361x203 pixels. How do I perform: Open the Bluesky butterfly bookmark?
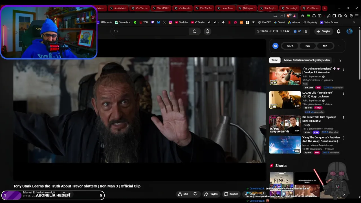coord(159,22)
